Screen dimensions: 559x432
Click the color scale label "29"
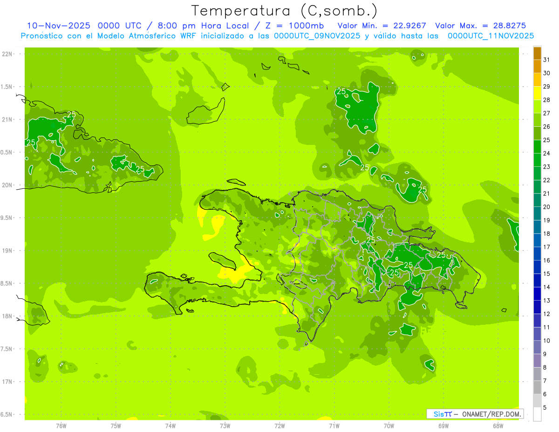coord(547,87)
